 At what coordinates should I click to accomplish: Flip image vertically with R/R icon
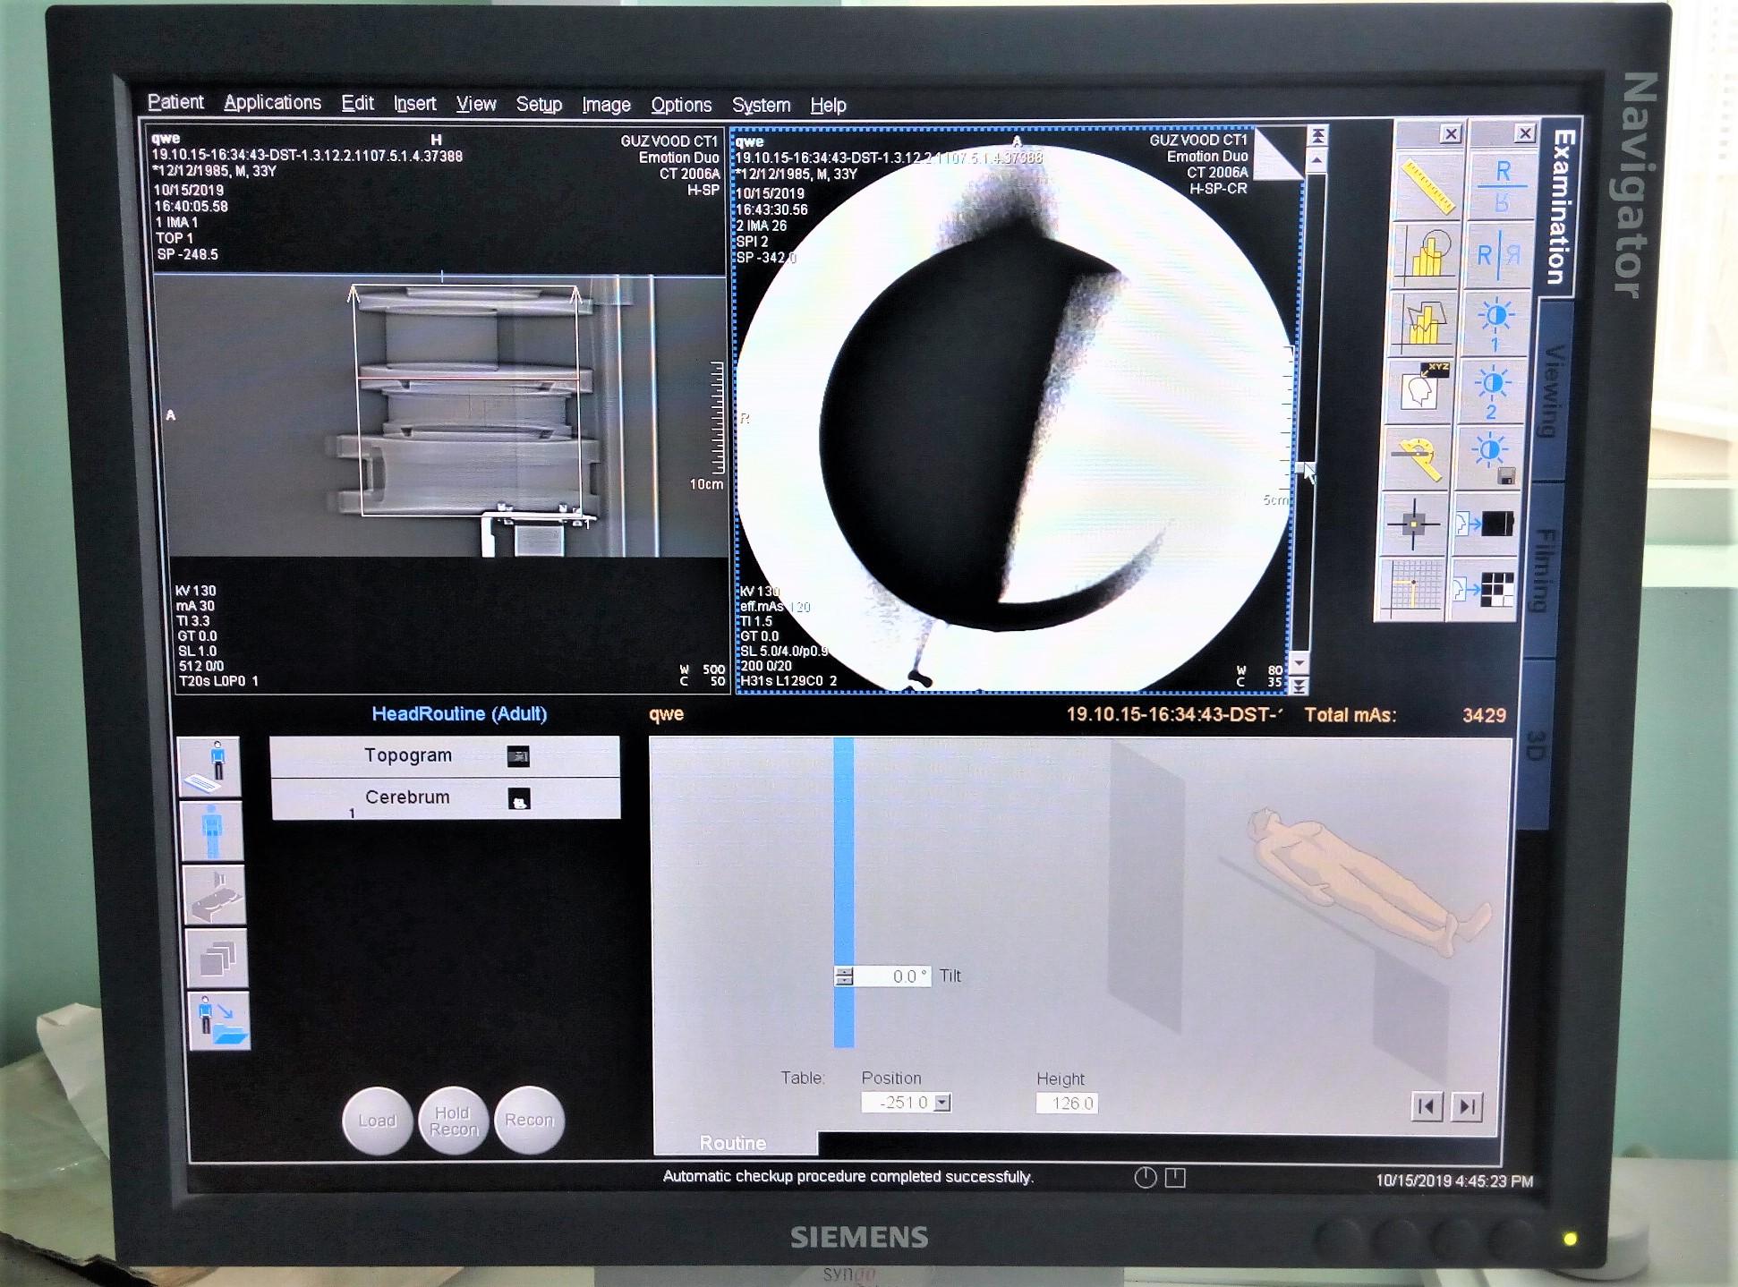pos(1501,185)
